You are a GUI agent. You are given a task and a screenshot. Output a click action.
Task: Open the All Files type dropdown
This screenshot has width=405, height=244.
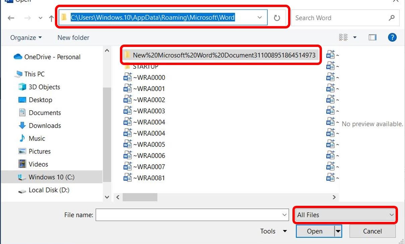pyautogui.click(x=345, y=215)
